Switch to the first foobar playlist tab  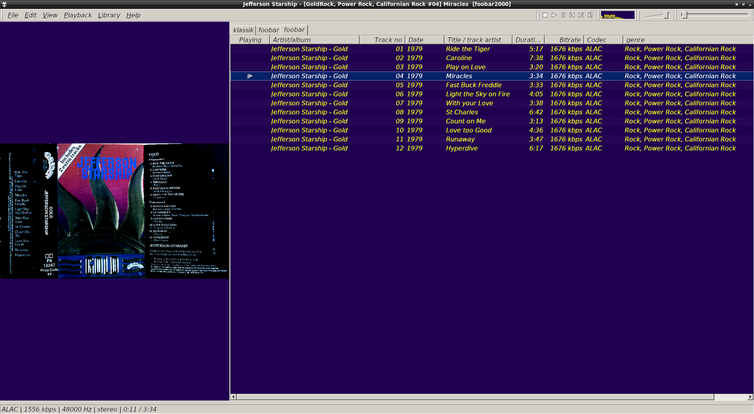click(269, 29)
